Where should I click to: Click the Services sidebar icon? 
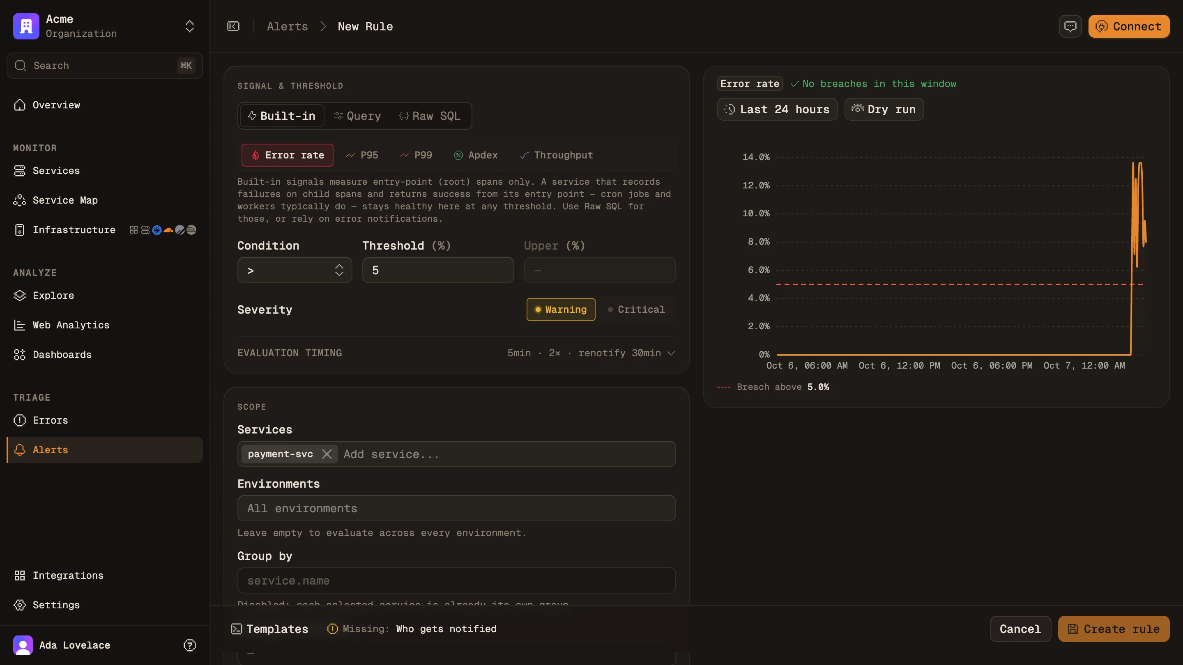(x=20, y=171)
